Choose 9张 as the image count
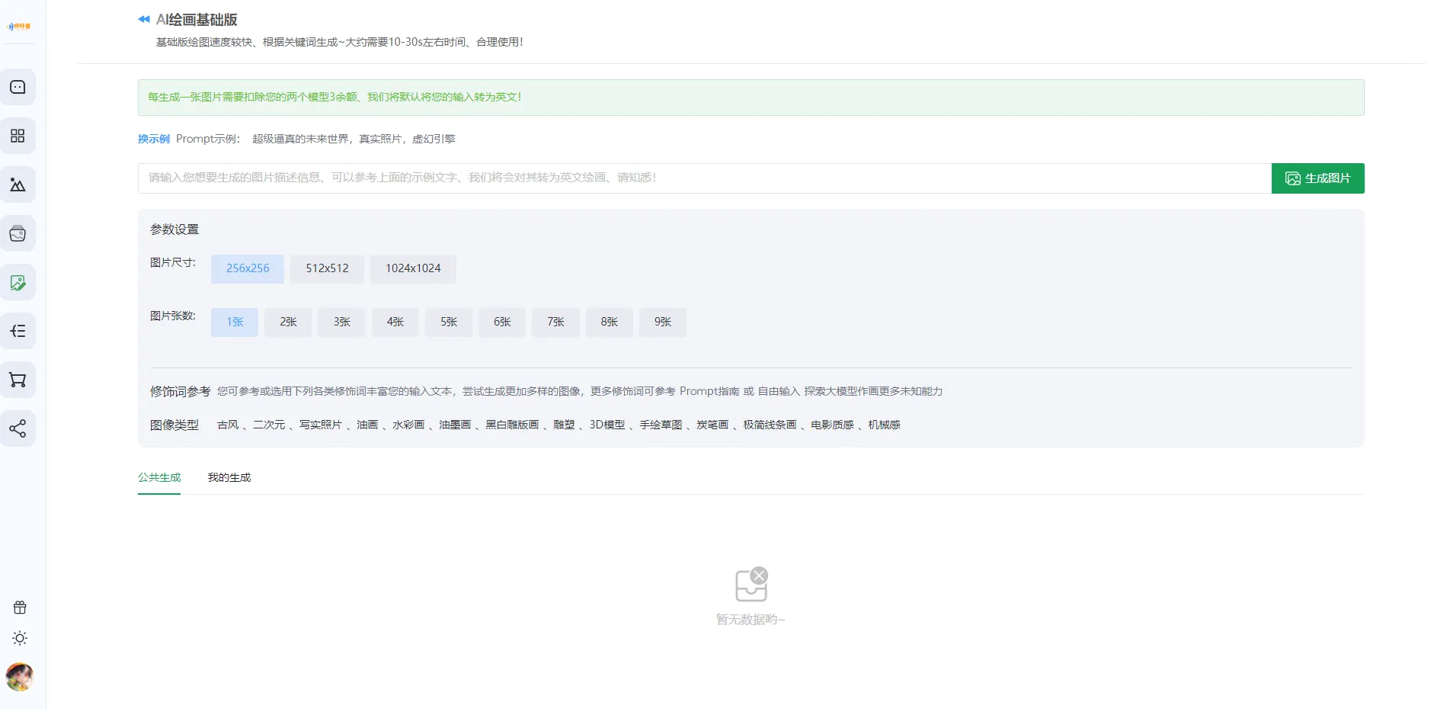This screenshot has width=1450, height=709. pos(662,322)
